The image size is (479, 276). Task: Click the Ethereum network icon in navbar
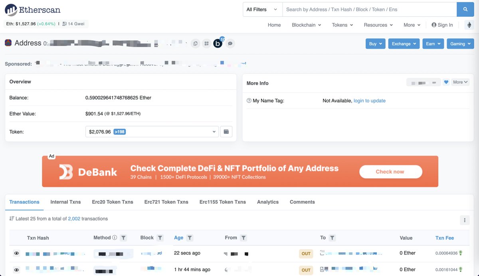click(x=469, y=25)
